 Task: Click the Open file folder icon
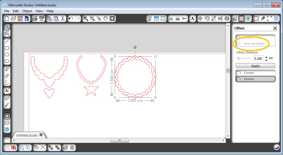pyautogui.click(x=13, y=18)
